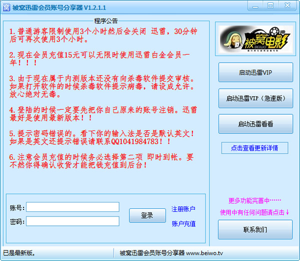The image size is (300, 261).
Task: Click the 联系我们 button
Action: [x=255, y=229]
